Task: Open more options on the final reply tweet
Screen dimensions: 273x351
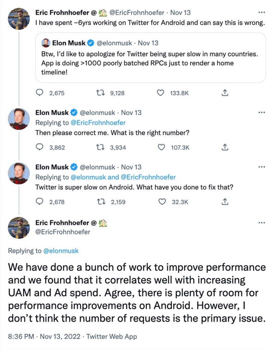Action: click(x=261, y=223)
